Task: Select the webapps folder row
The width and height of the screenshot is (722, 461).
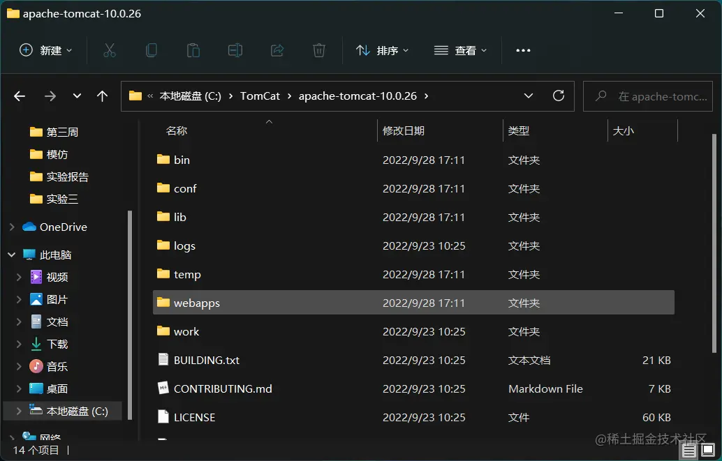Action: click(413, 302)
